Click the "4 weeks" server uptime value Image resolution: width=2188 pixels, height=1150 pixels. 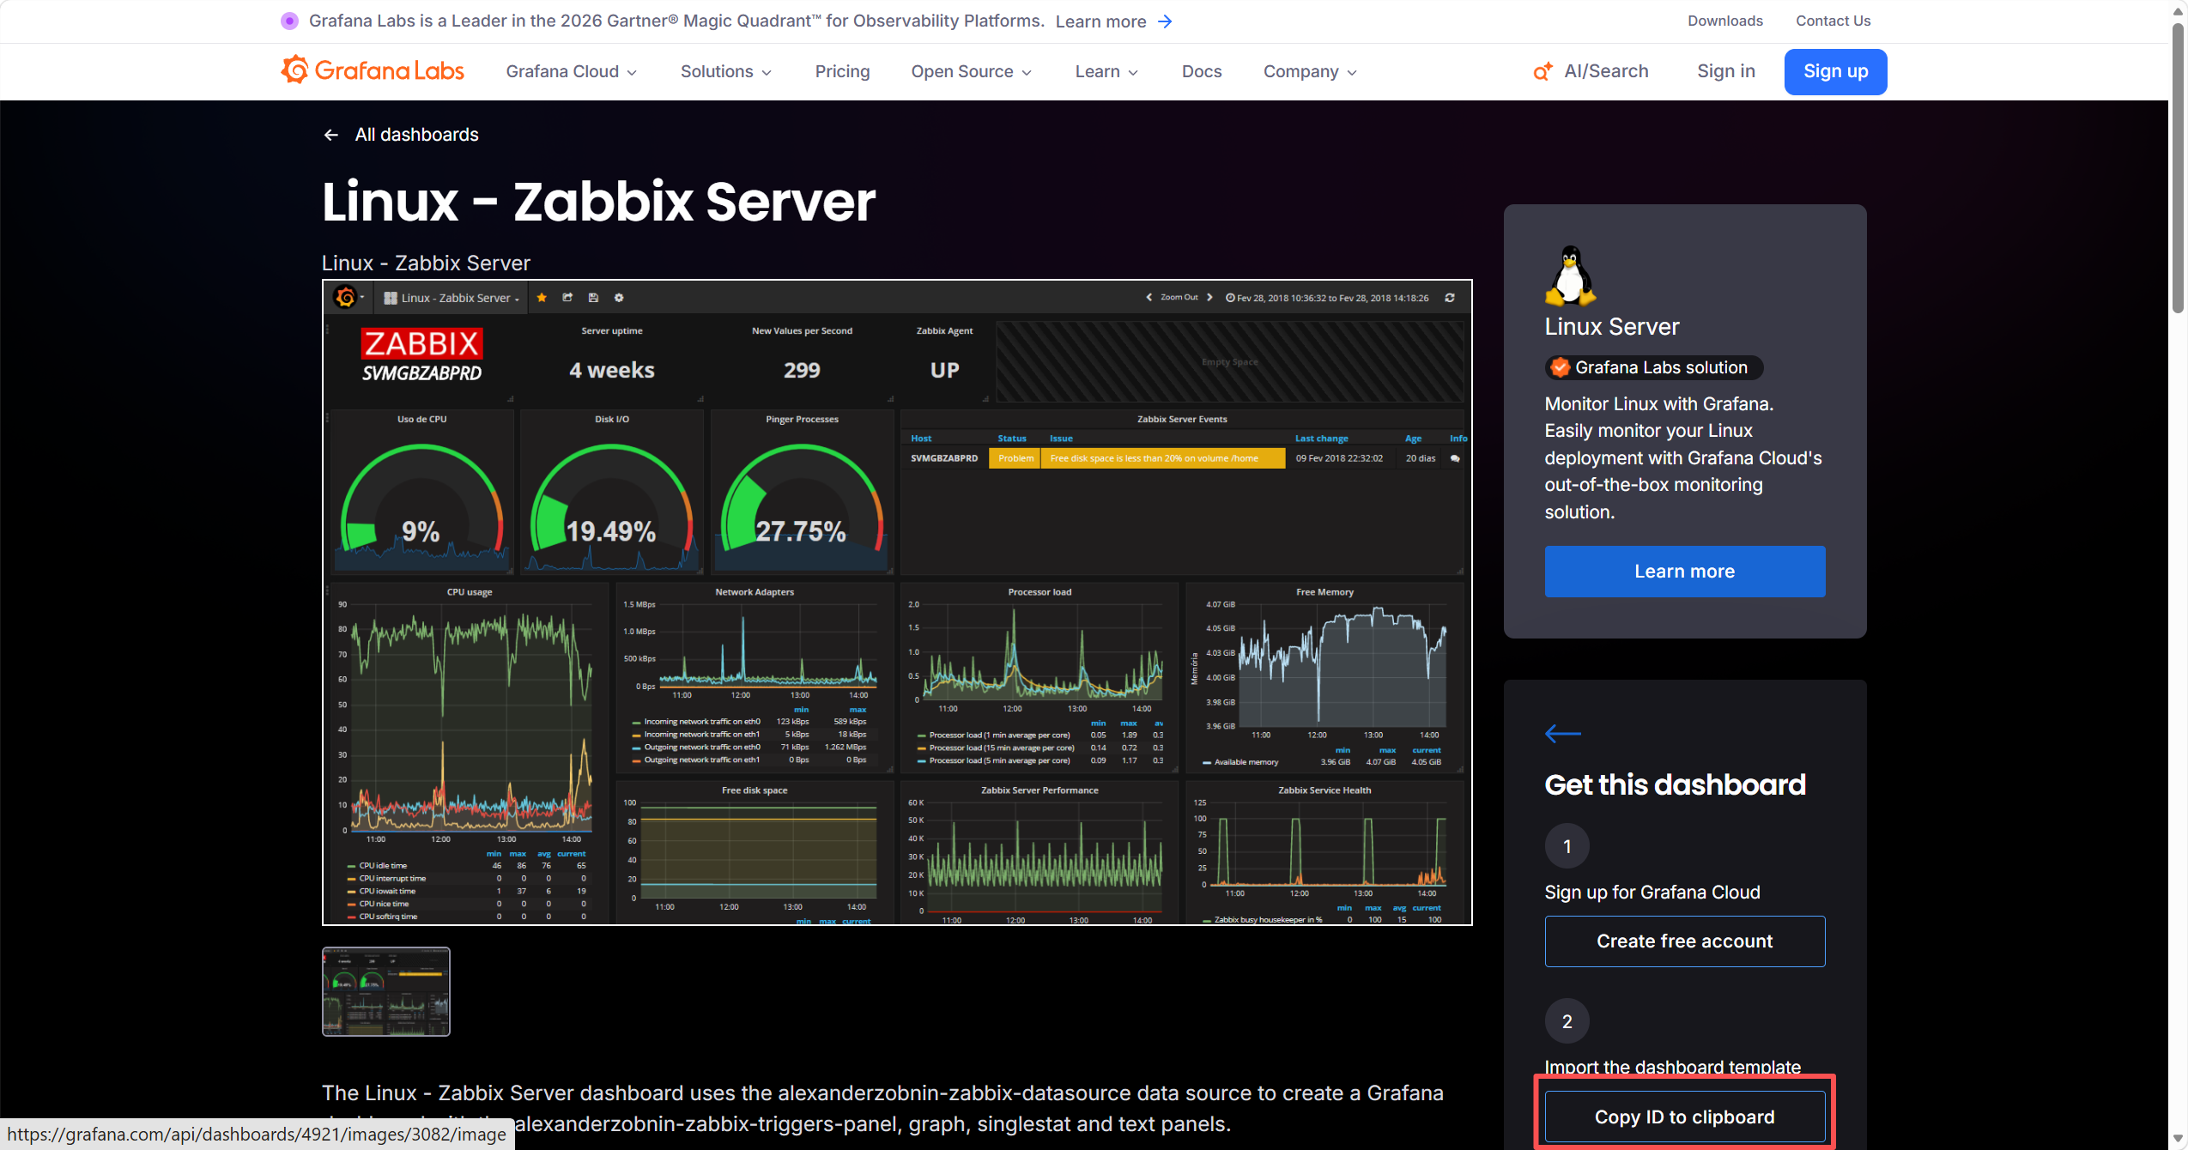(612, 370)
